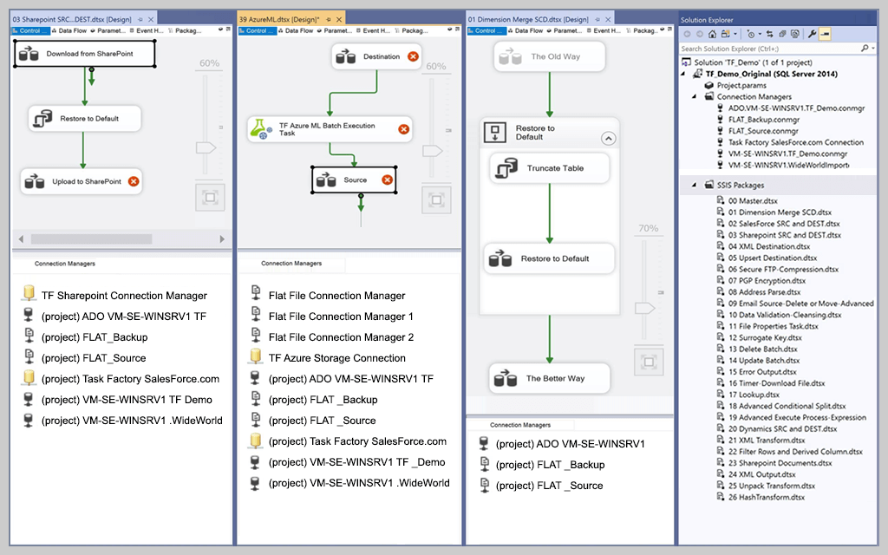
Task: Select The Old Way task
Action: (549, 56)
